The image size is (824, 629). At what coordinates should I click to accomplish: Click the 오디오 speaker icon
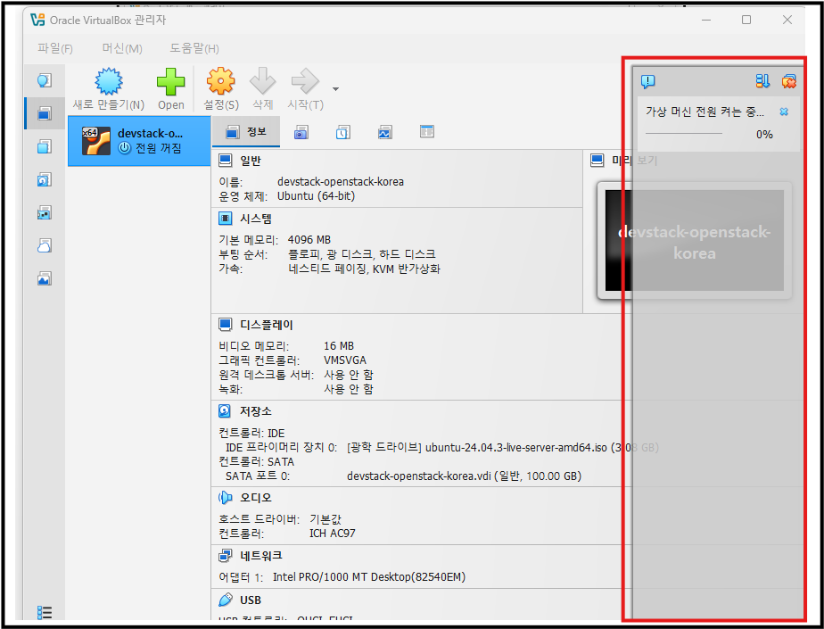point(225,497)
